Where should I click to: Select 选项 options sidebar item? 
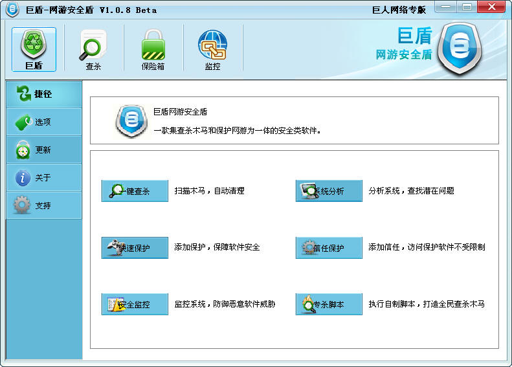pos(44,122)
